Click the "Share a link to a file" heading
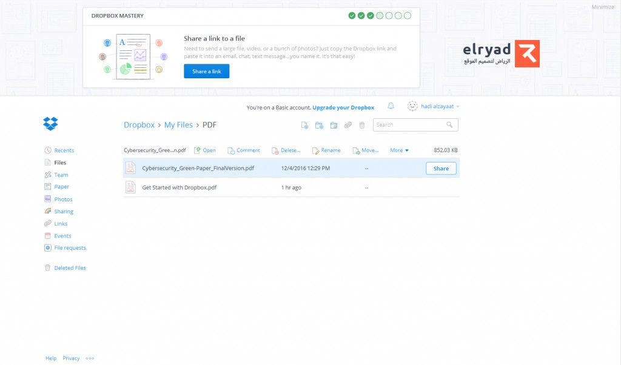Image resolution: width=621 pixels, height=365 pixels. point(214,38)
